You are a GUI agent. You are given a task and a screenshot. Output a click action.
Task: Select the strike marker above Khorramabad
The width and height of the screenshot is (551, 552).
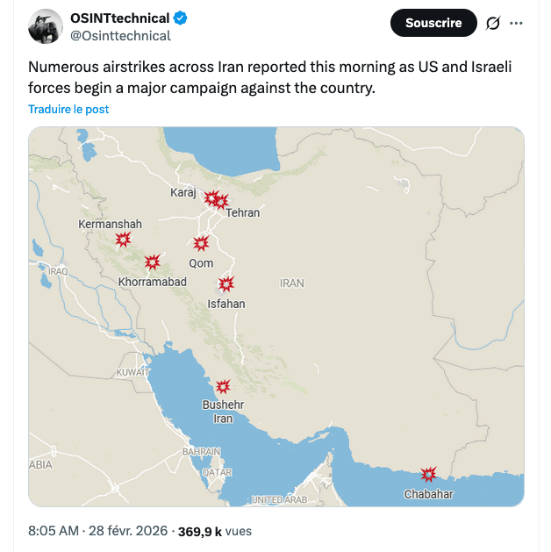click(153, 262)
